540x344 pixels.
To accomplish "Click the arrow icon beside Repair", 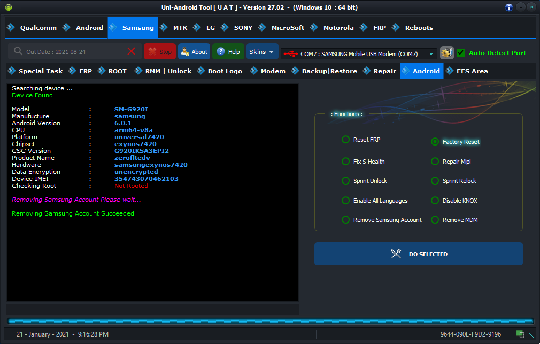I will pos(367,71).
